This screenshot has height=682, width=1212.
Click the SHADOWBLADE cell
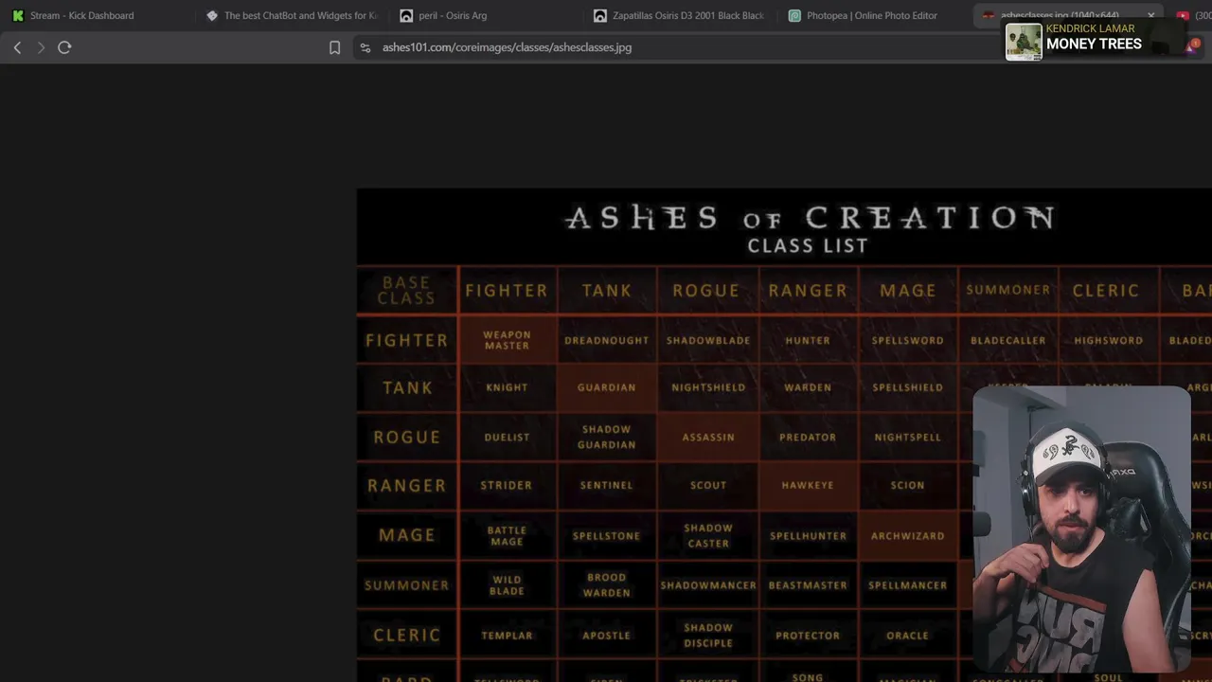point(708,340)
